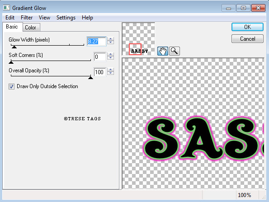
Task: Click the SASSY navigator thumbnail
Action: click(138, 39)
